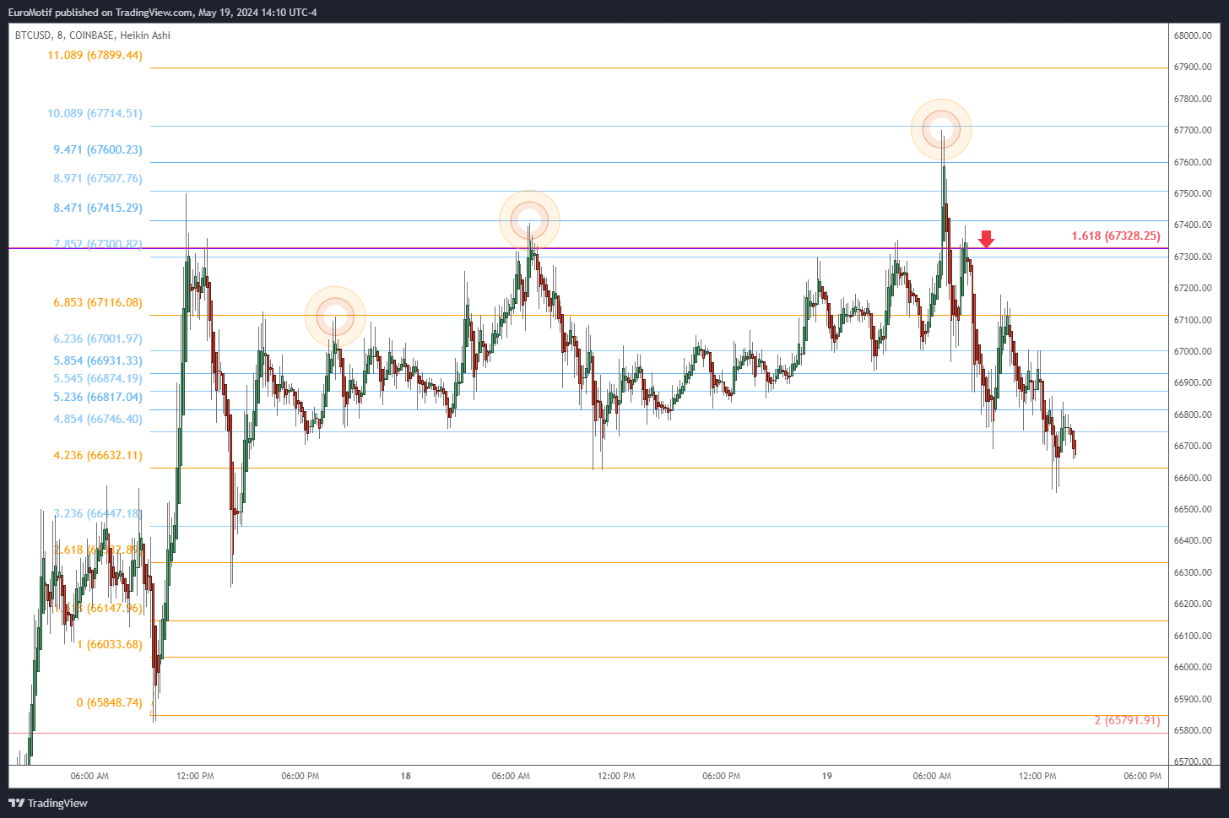Viewport: 1229px width, 818px height.
Task: Select the 1 (66033.68) Fibonacci label
Action: [x=110, y=644]
